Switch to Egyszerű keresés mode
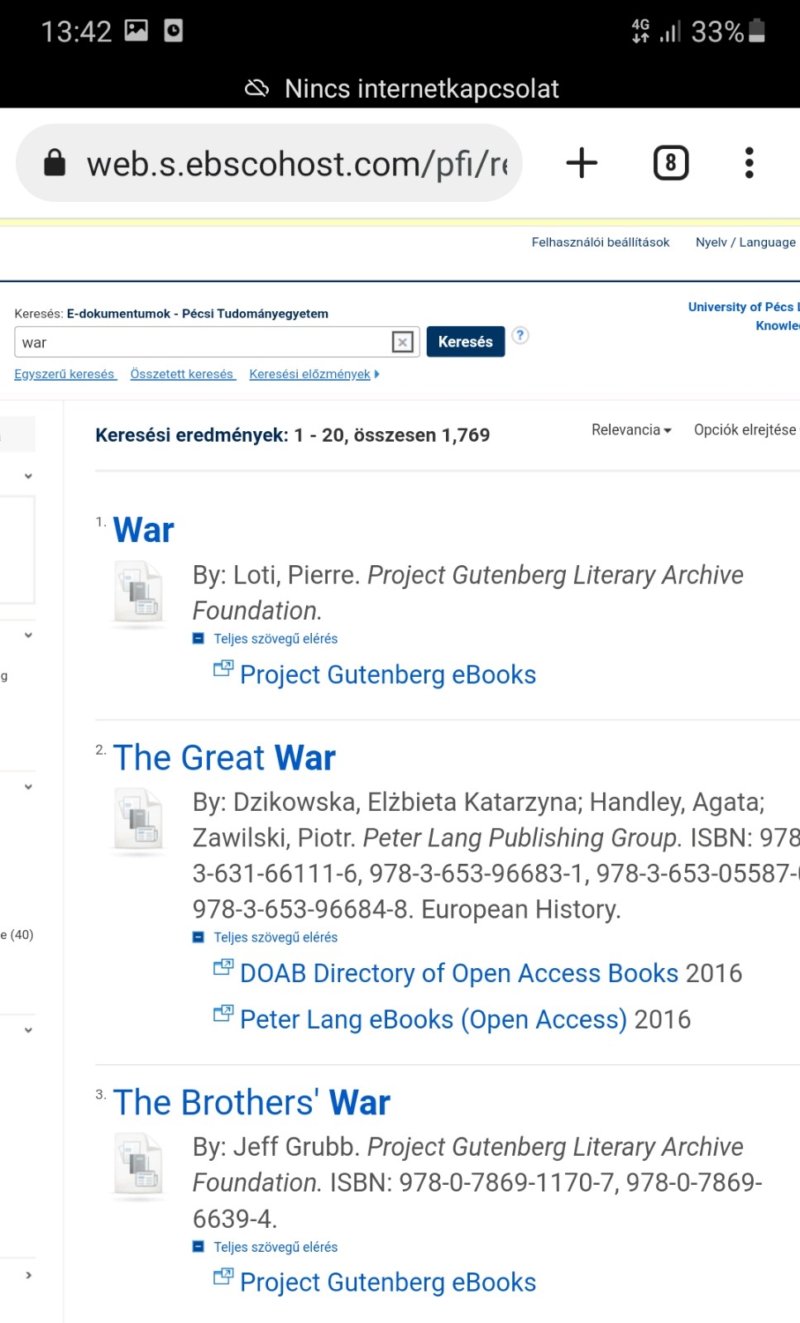 click(x=65, y=374)
